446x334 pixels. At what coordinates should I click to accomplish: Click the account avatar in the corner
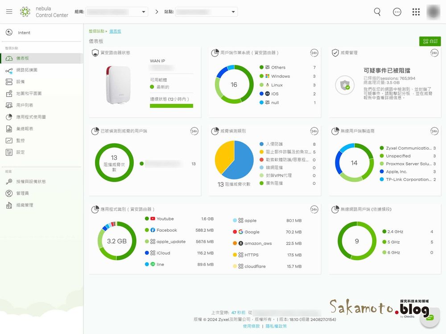(433, 12)
